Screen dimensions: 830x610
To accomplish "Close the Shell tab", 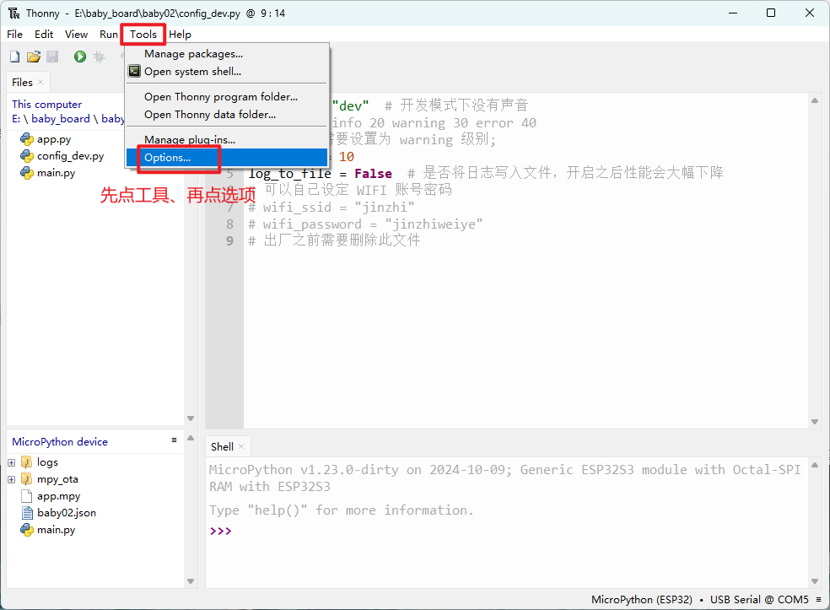I will tap(241, 446).
